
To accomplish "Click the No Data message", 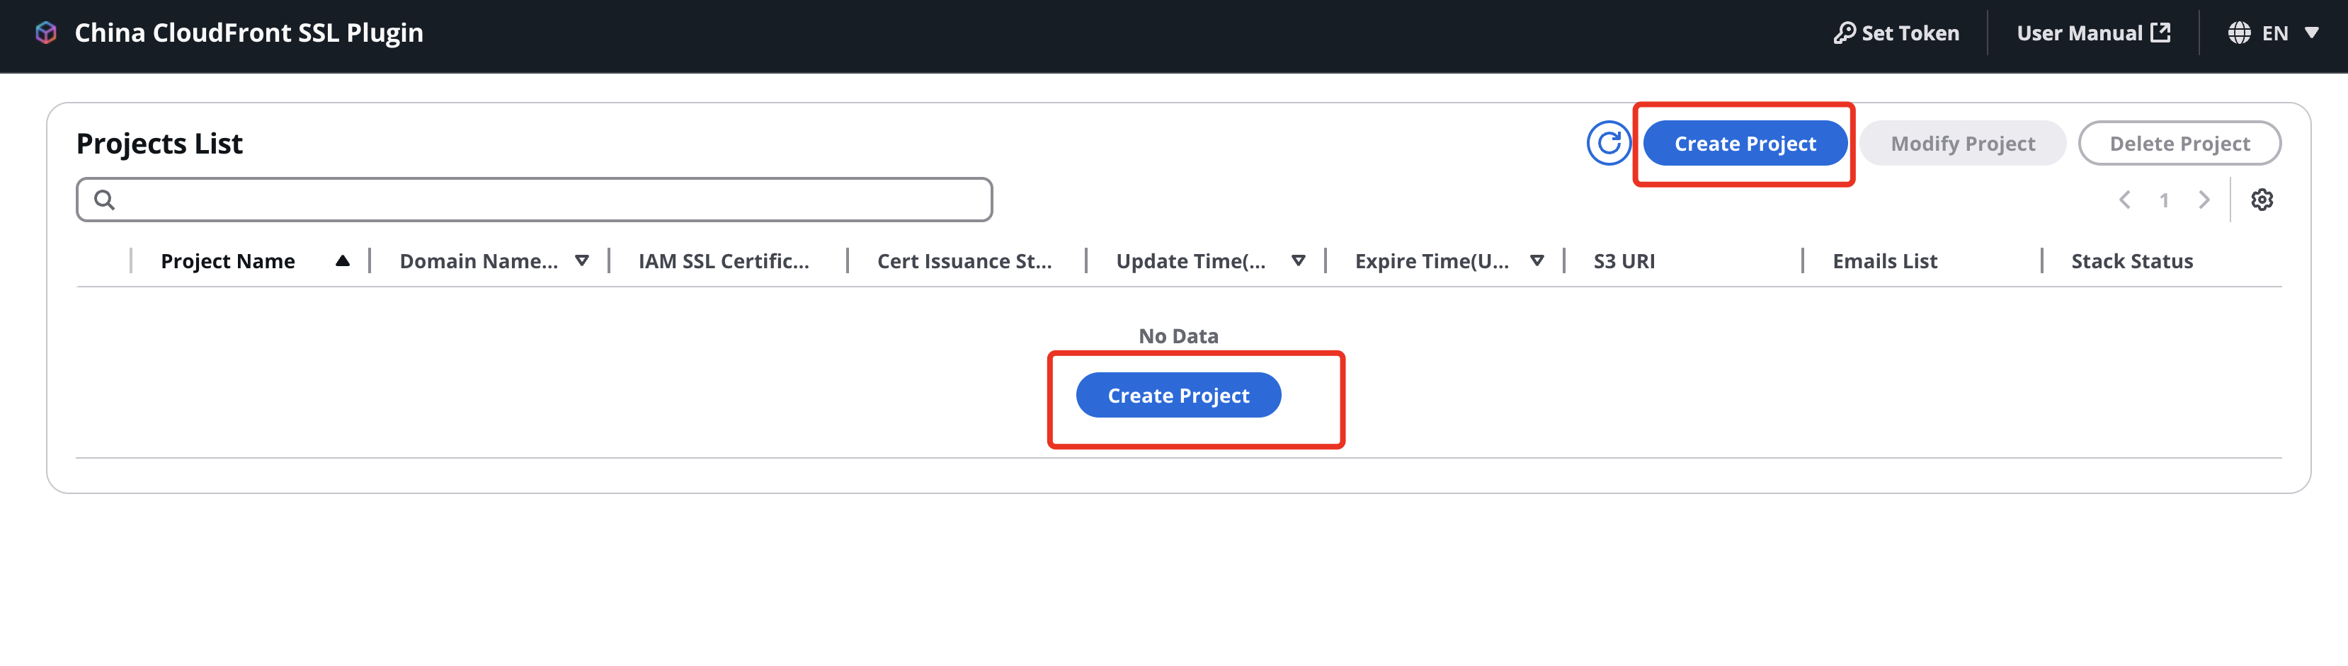I will coord(1178,335).
